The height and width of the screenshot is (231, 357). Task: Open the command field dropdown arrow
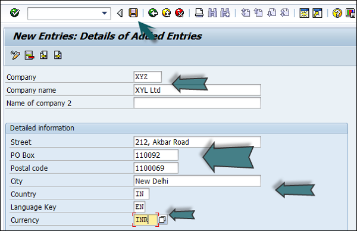pos(105,13)
